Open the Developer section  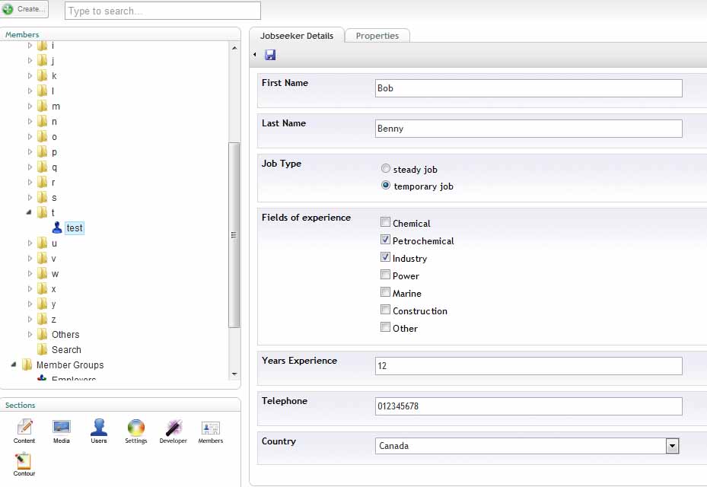pos(173,429)
